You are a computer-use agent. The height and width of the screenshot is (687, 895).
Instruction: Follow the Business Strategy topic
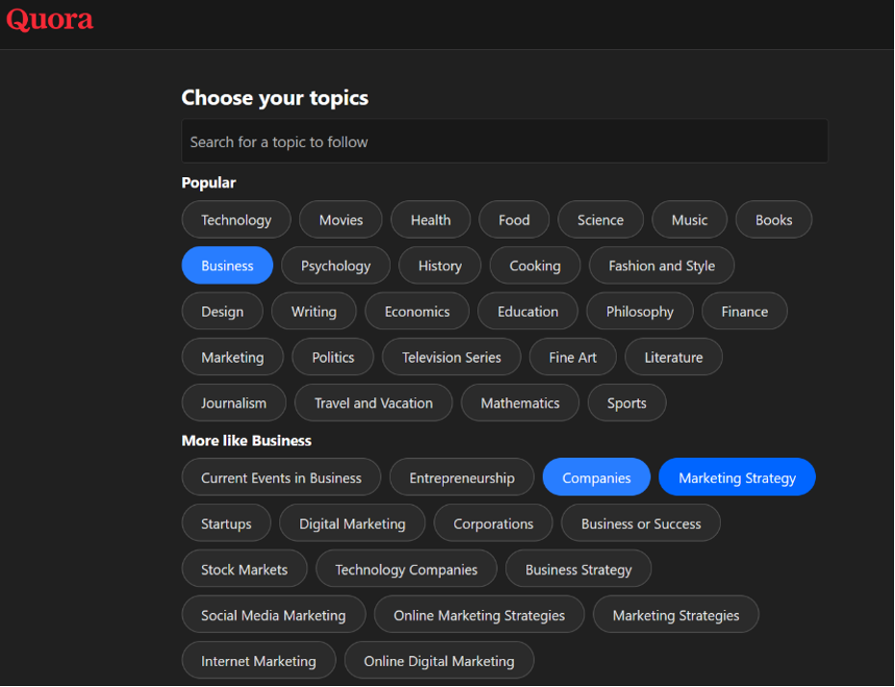pos(578,569)
